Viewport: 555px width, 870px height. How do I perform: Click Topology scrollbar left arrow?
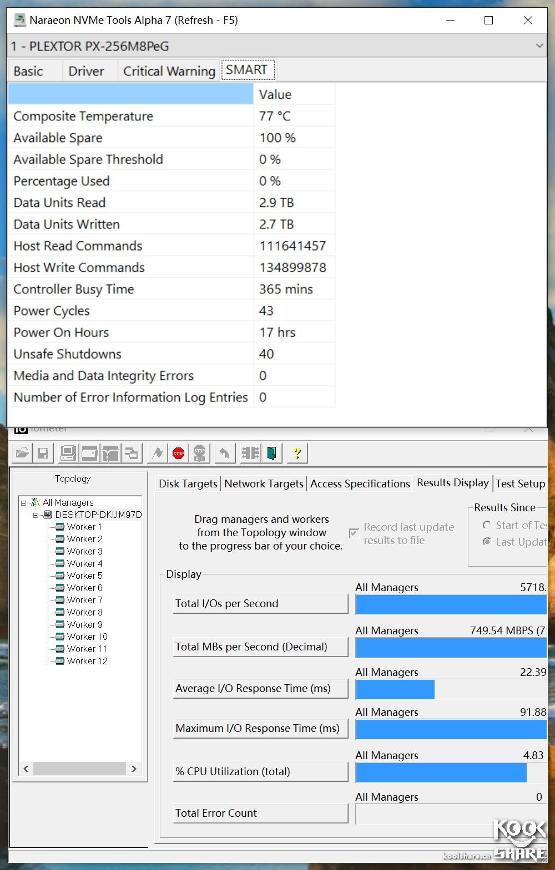26,769
